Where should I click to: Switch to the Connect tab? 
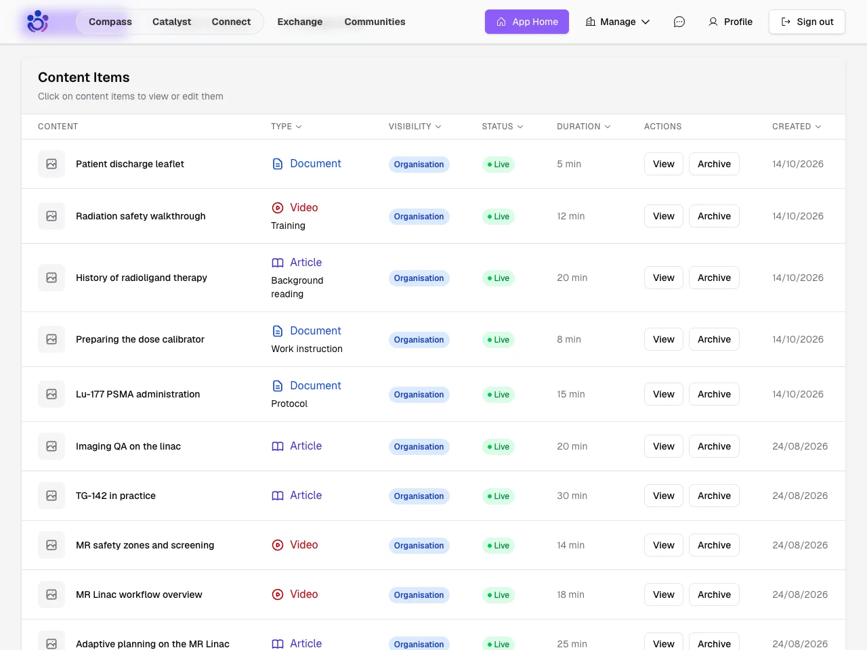point(231,22)
